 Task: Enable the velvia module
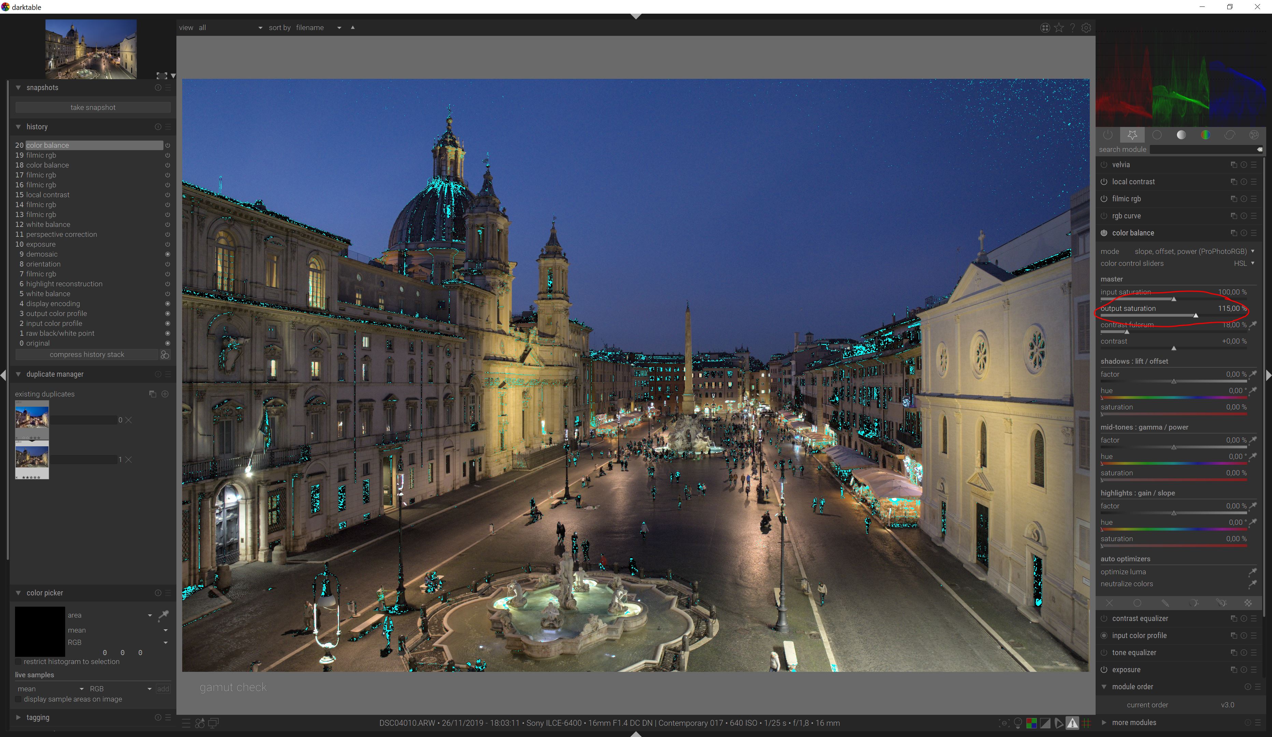click(1104, 164)
